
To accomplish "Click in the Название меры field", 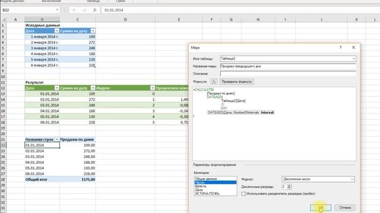I will tap(288, 66).
